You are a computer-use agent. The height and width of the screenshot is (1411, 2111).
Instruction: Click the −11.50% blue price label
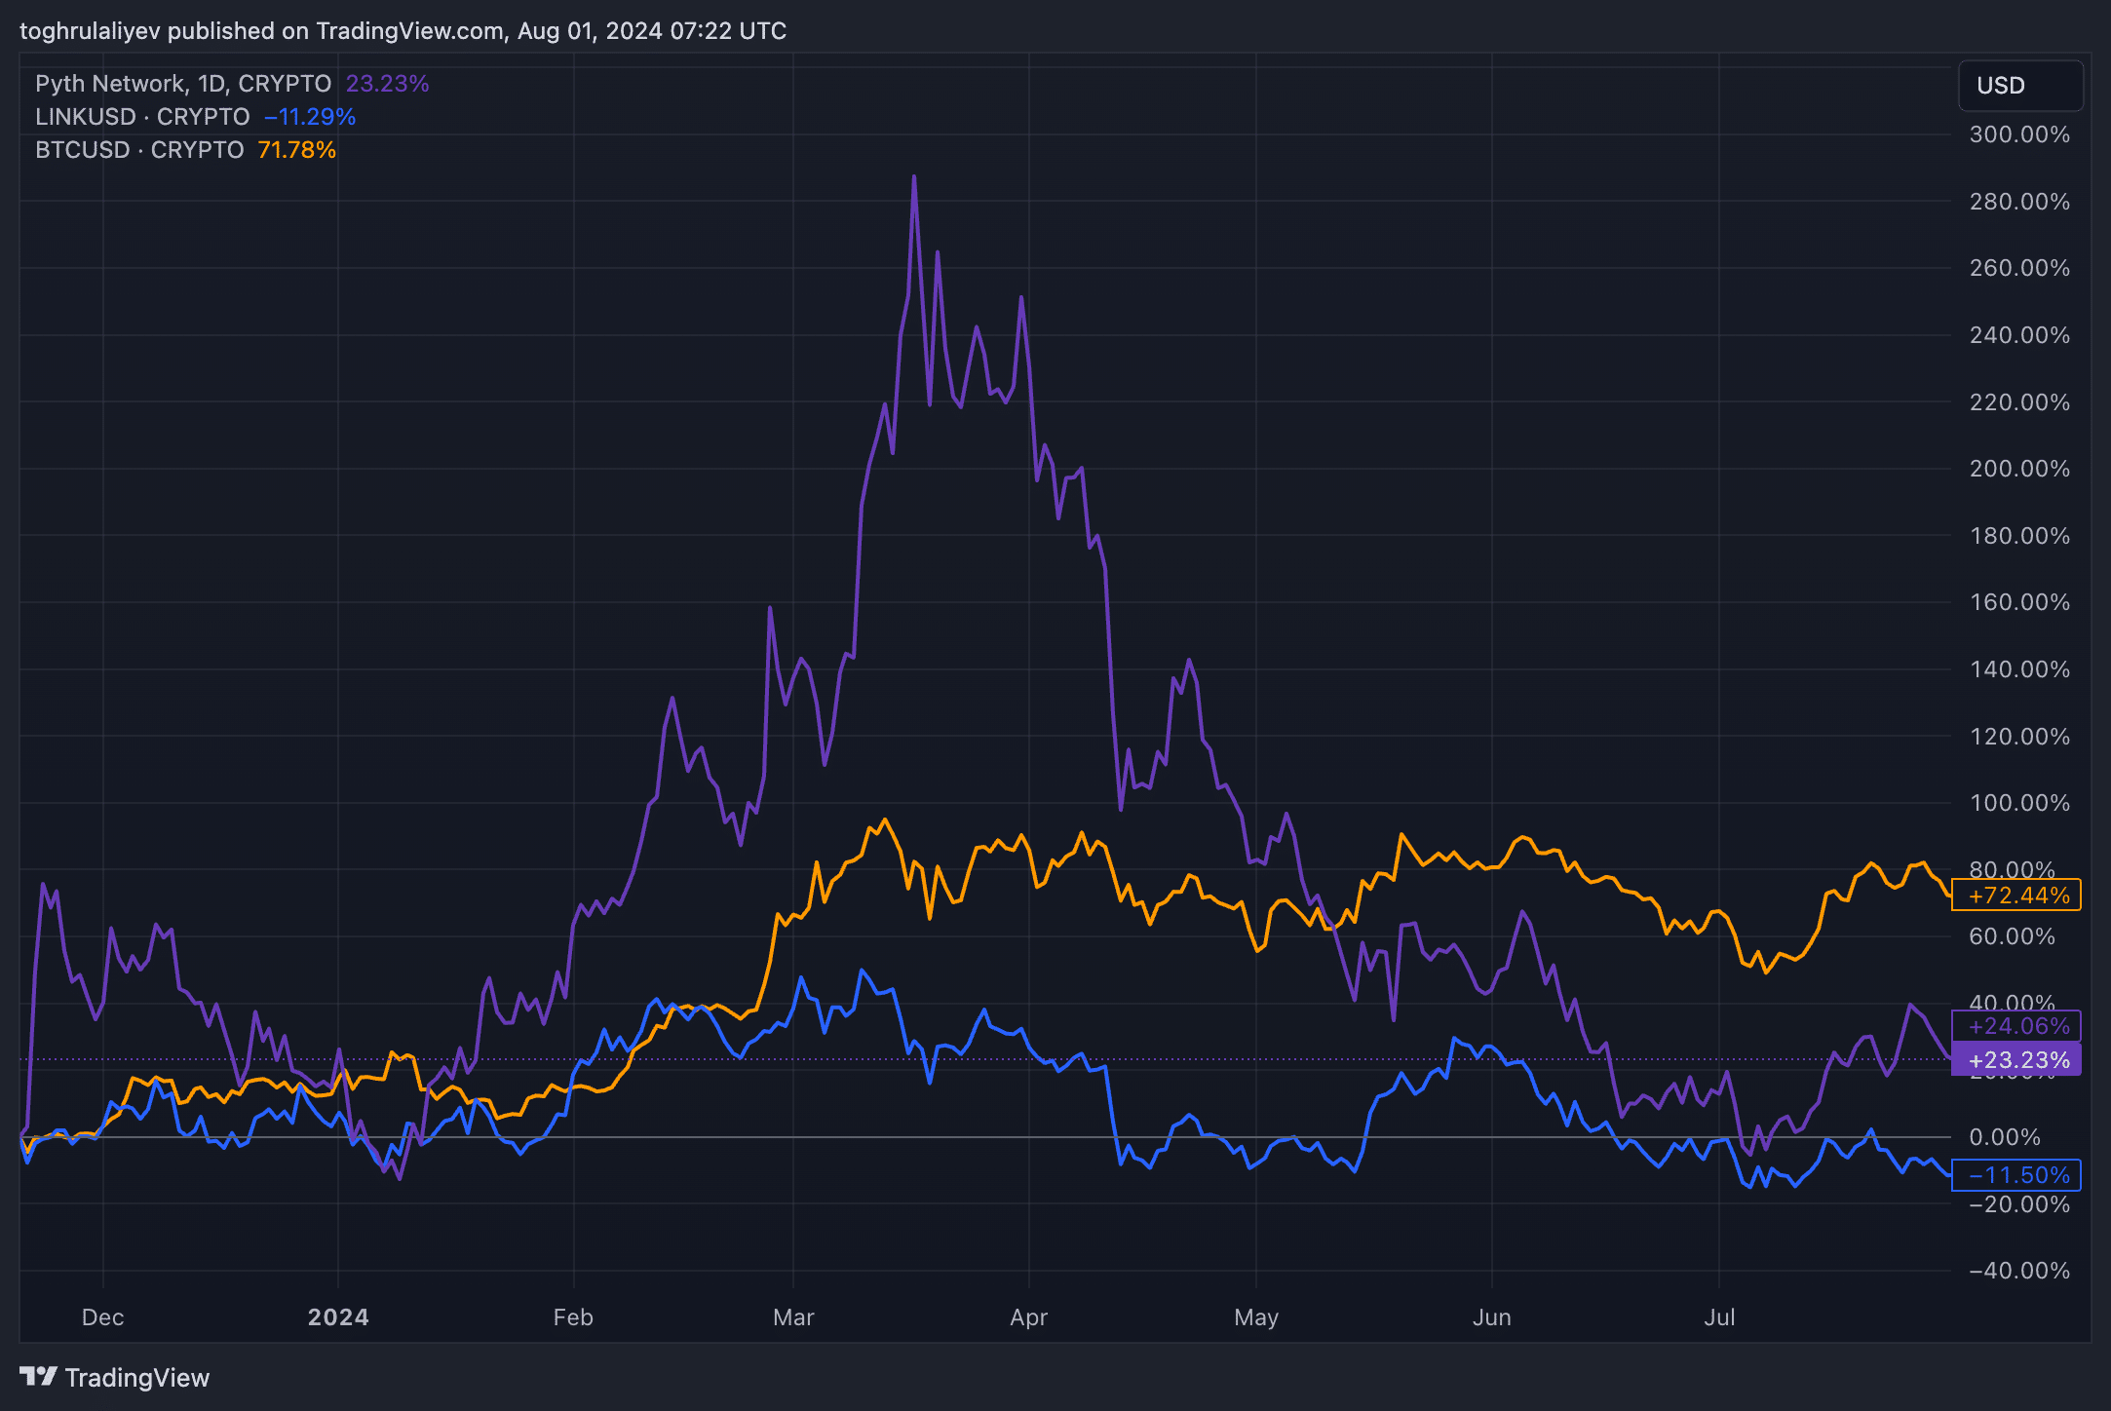[2016, 1175]
